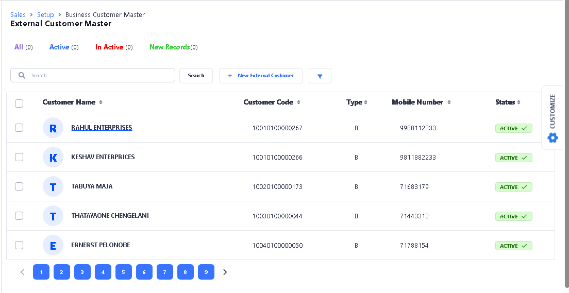Image resolution: width=569 pixels, height=293 pixels.
Task: Click Keshav Enterprices avatar letter K
Action: pyautogui.click(x=53, y=158)
